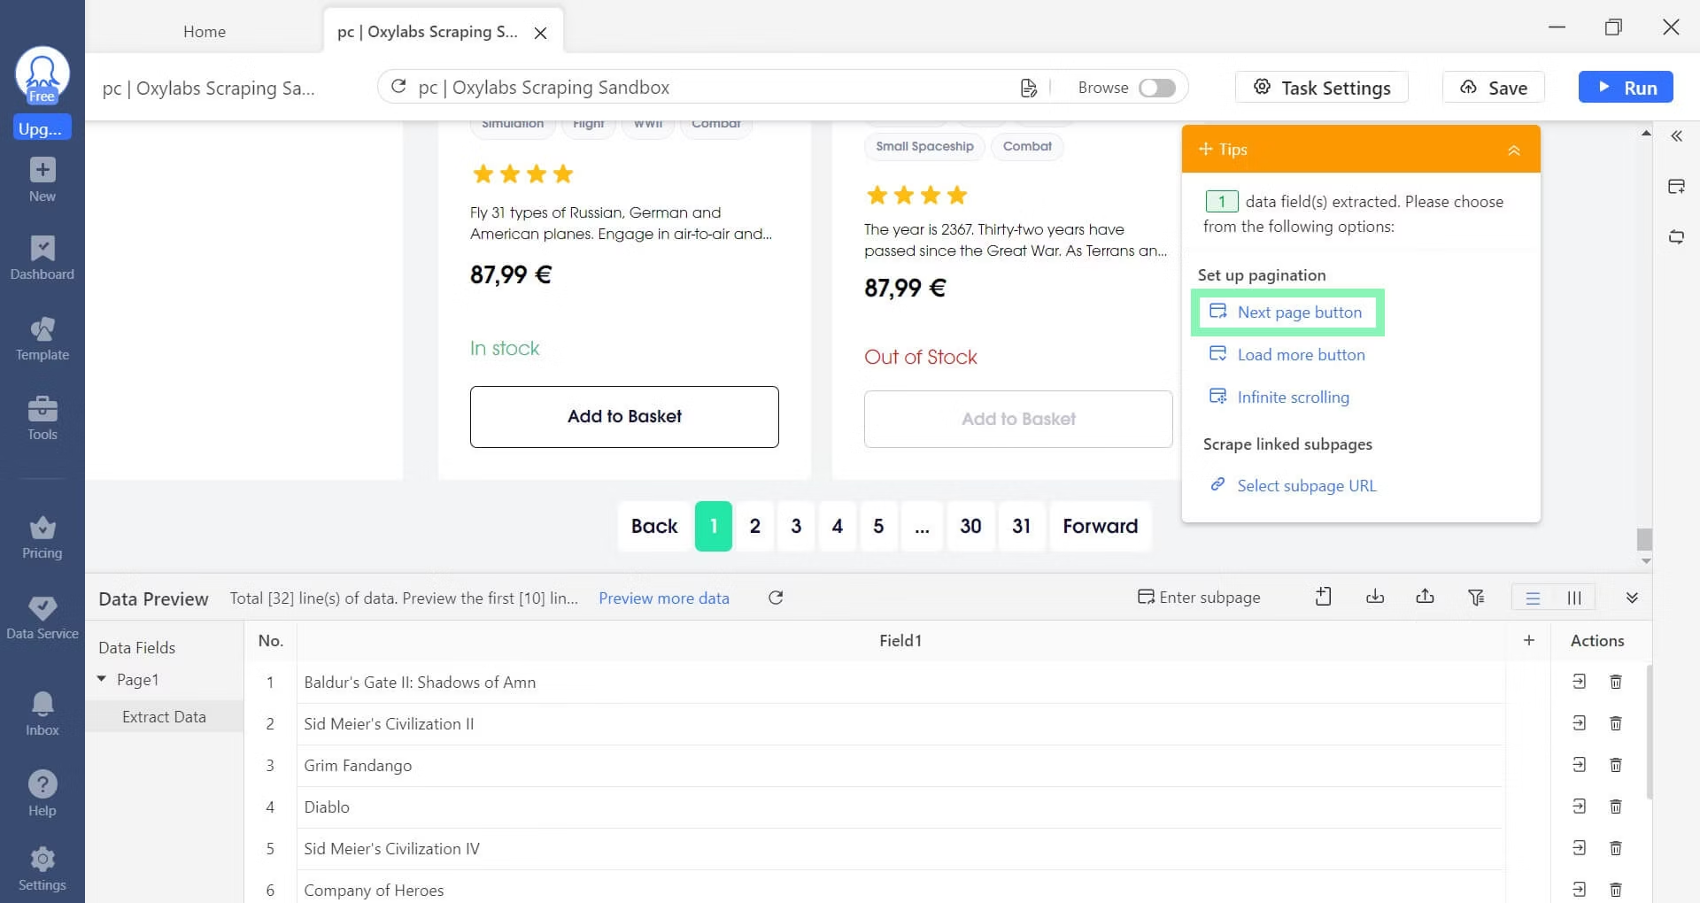The image size is (1700, 903).
Task: Select Extract Data in Data Fields
Action: pos(164,717)
